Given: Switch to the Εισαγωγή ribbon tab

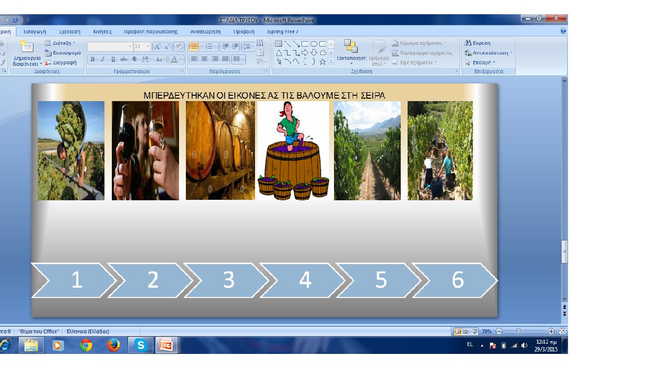Looking at the screenshot, I should coord(34,31).
